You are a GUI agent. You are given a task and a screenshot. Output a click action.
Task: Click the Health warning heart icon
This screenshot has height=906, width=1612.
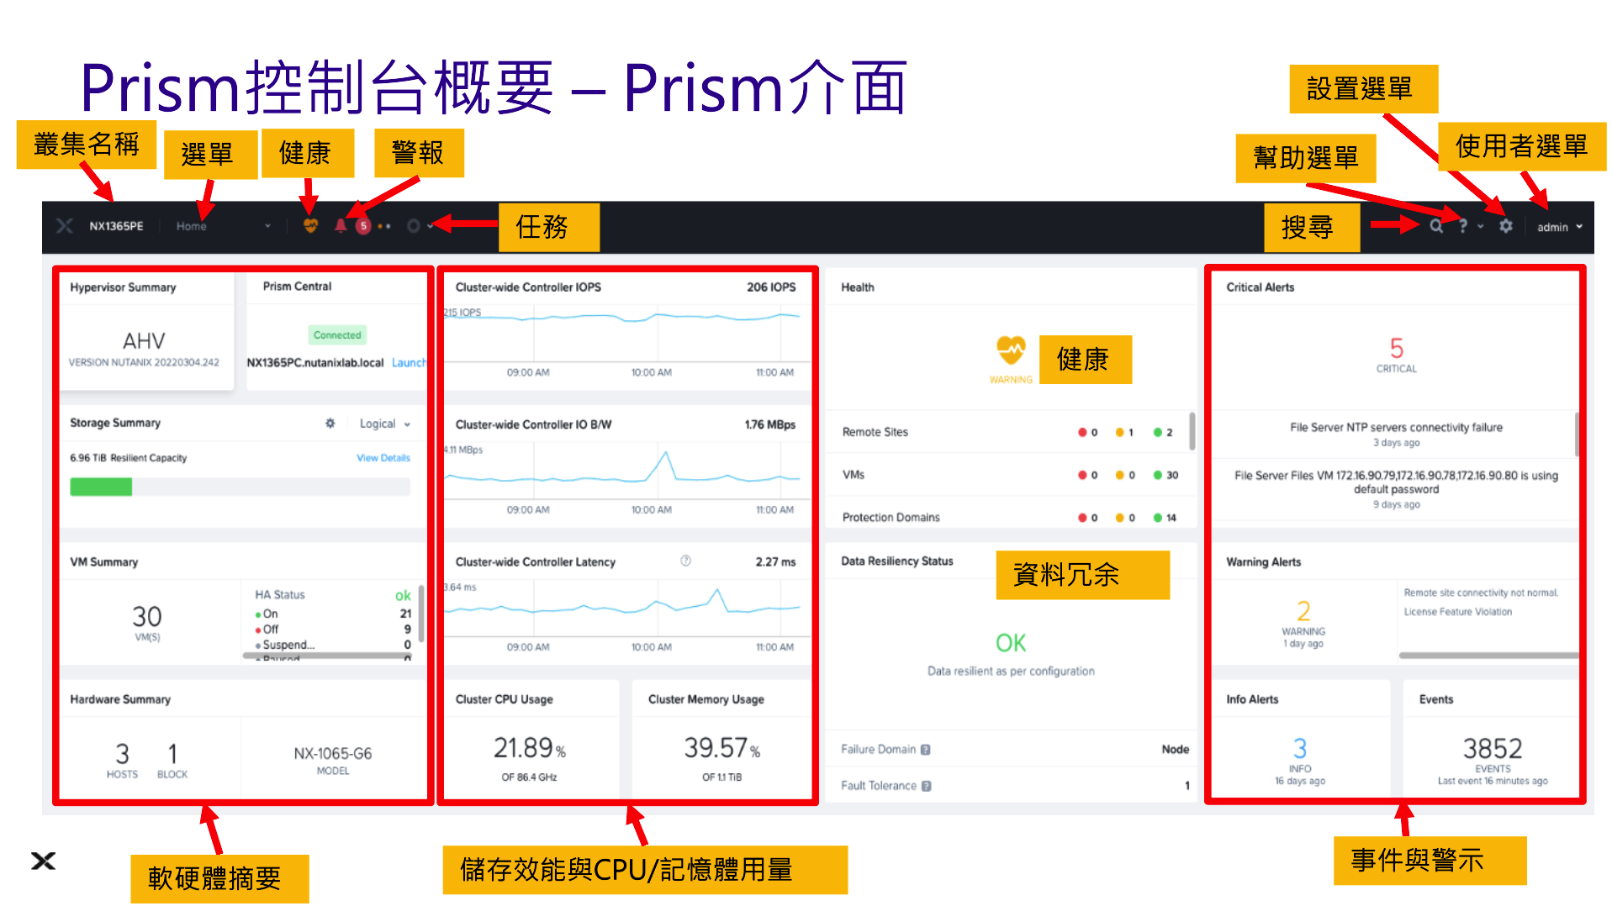(1011, 350)
